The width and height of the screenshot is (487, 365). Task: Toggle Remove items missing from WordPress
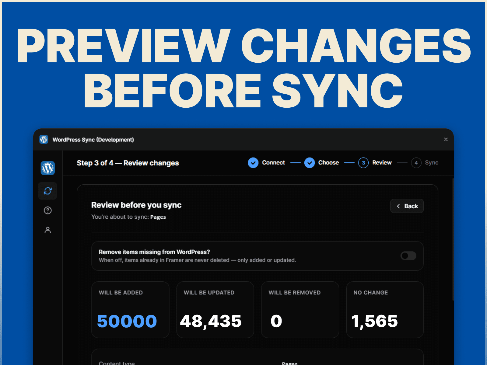pyautogui.click(x=408, y=256)
